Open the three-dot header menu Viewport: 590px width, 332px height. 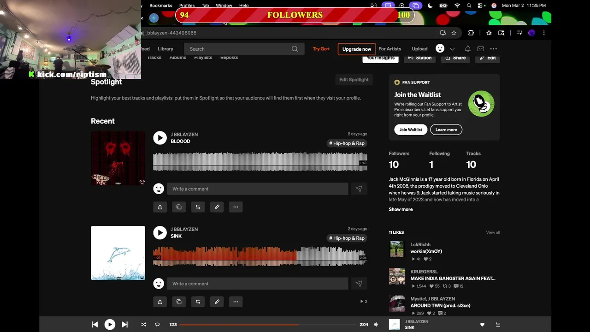(494, 49)
